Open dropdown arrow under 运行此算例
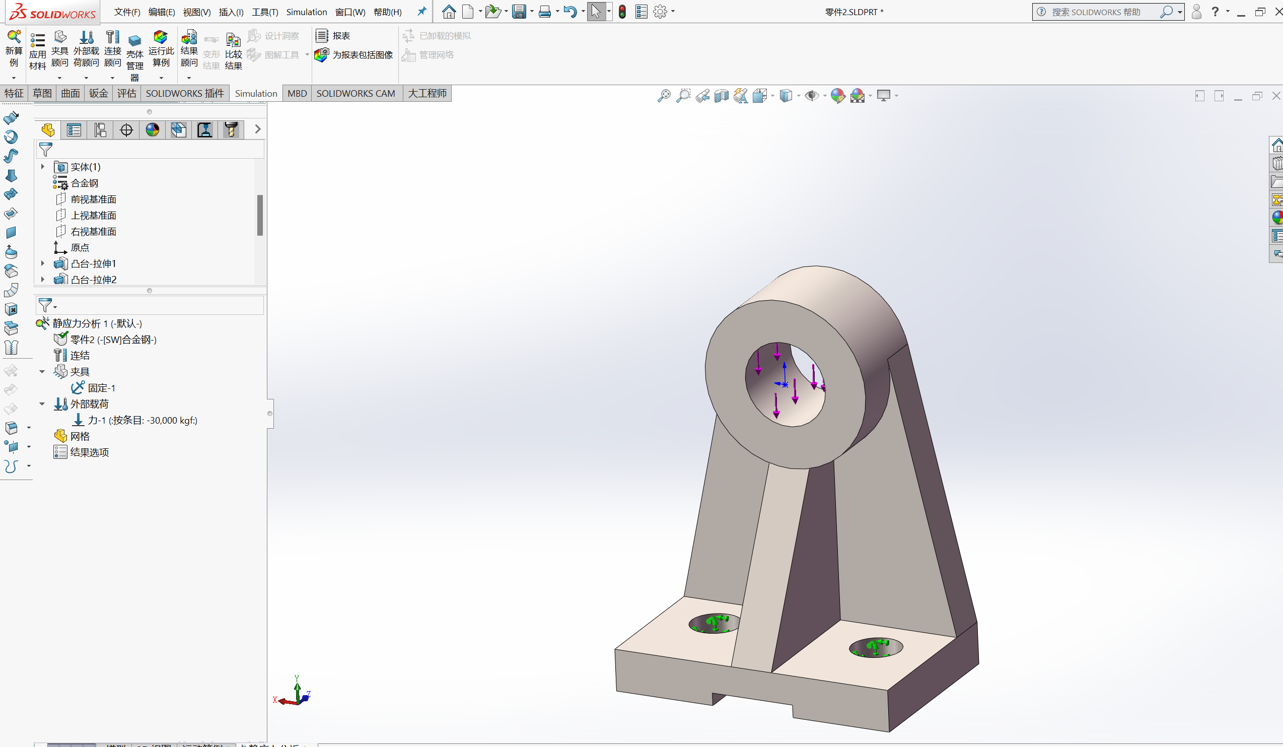This screenshot has width=1283, height=747. (161, 78)
